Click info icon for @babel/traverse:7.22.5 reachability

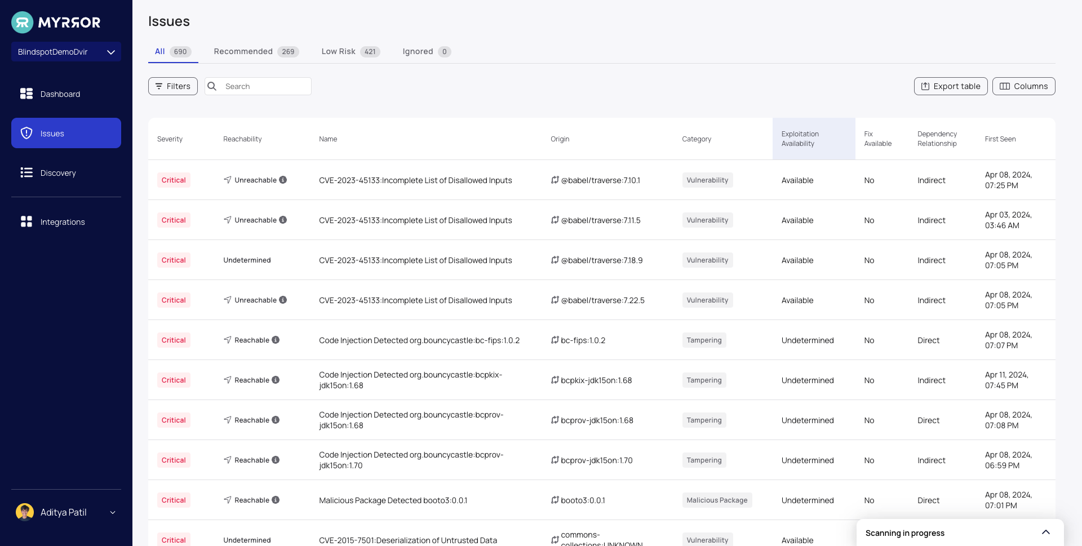coord(283,300)
